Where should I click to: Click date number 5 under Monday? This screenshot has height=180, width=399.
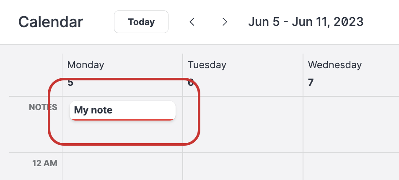coord(70,82)
